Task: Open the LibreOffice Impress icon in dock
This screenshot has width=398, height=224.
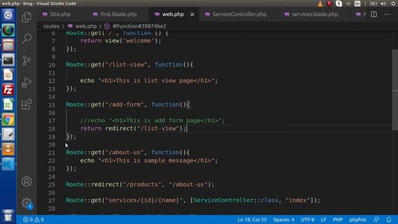Action: [x=8, y=75]
